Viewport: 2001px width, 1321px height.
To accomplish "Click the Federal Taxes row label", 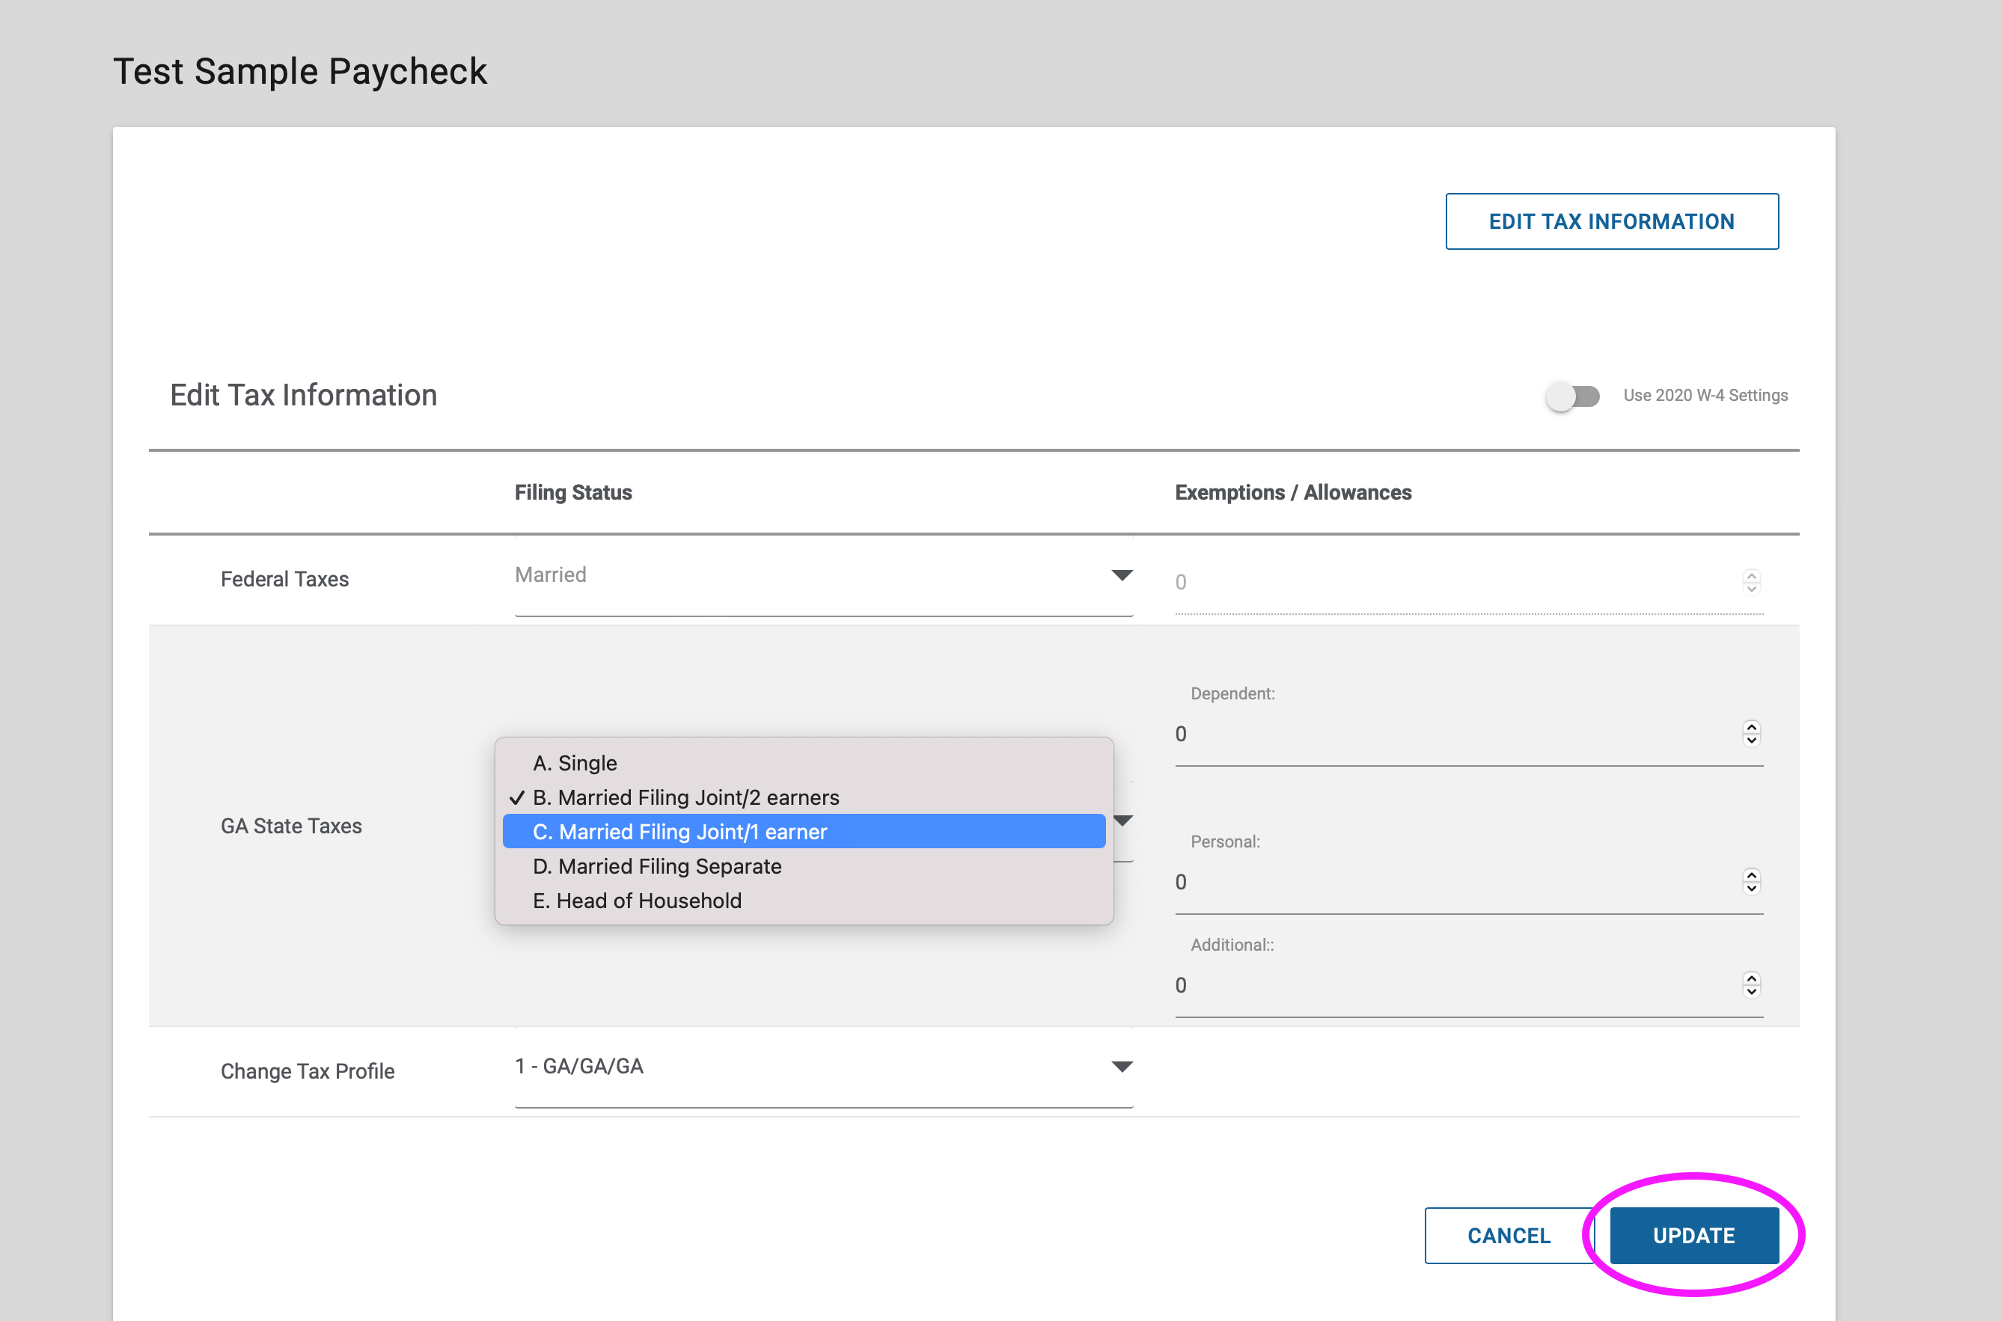I will (x=284, y=579).
